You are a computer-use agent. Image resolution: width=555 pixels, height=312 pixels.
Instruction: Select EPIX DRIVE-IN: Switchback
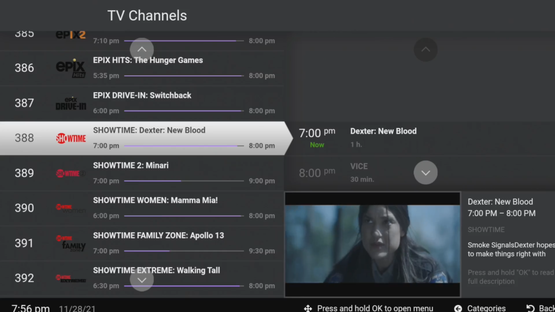141,103
